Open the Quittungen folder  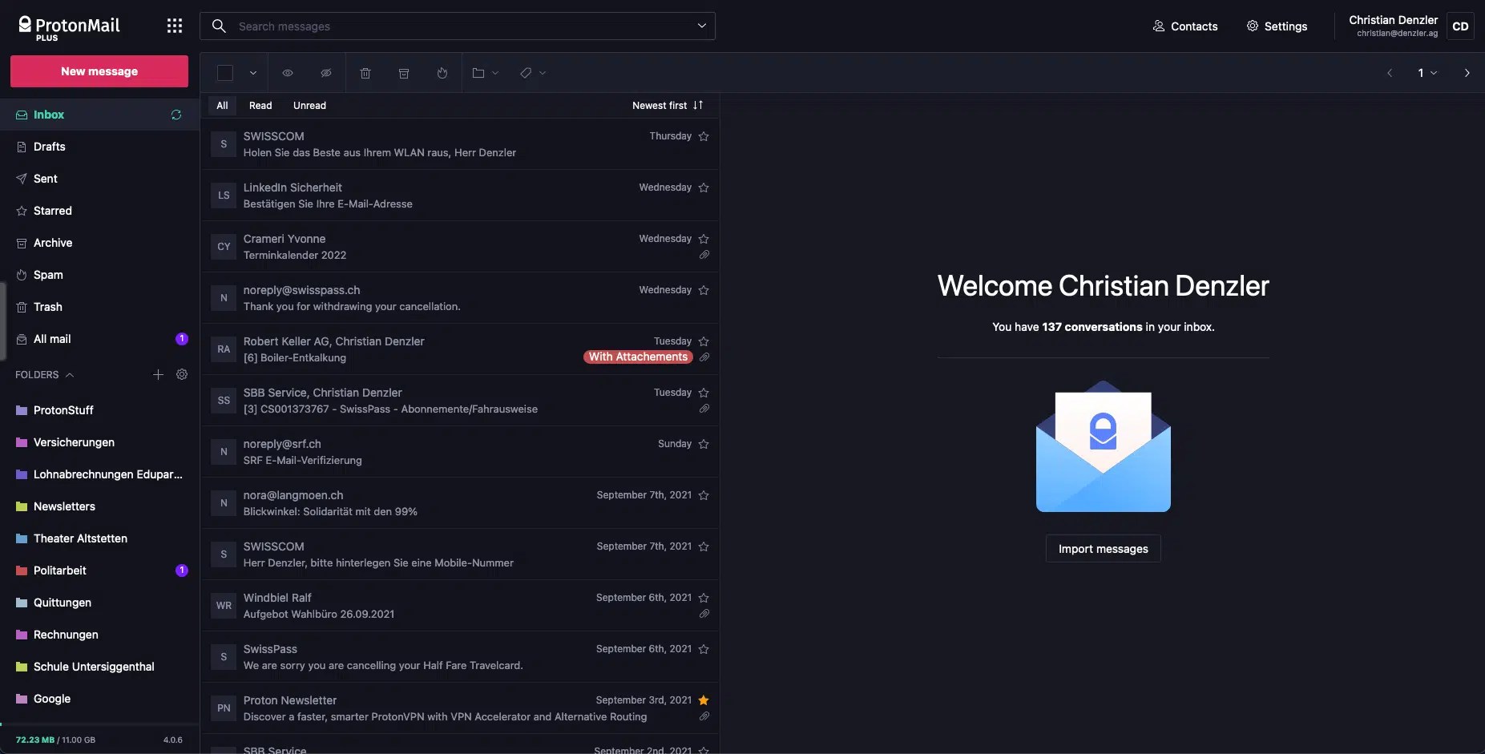[x=99, y=603]
